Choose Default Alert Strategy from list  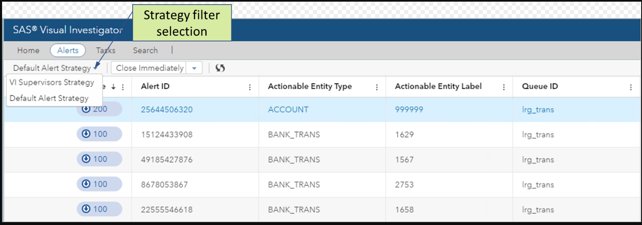pos(49,98)
